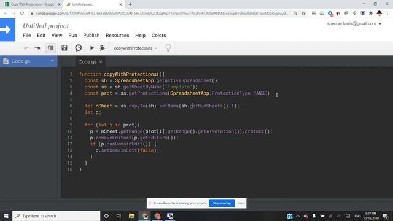Open the Publish menu
Viewport: 393px width, 221px height.
91,36
